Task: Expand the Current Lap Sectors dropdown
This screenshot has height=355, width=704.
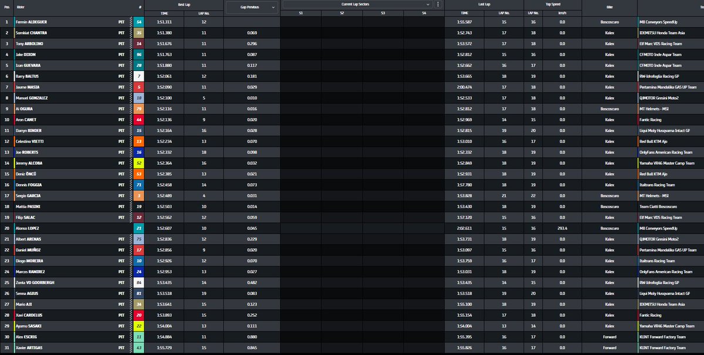Action: click(x=357, y=4)
